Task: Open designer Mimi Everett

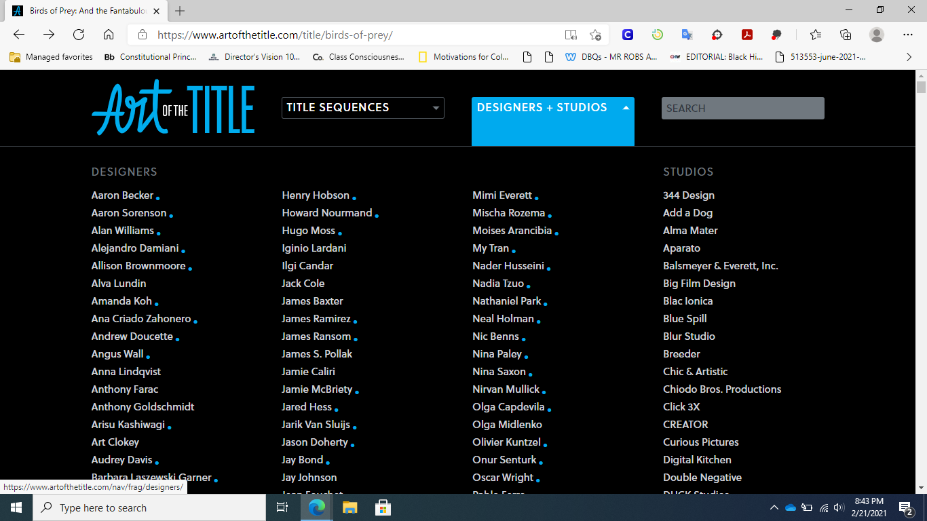Action: tap(502, 195)
